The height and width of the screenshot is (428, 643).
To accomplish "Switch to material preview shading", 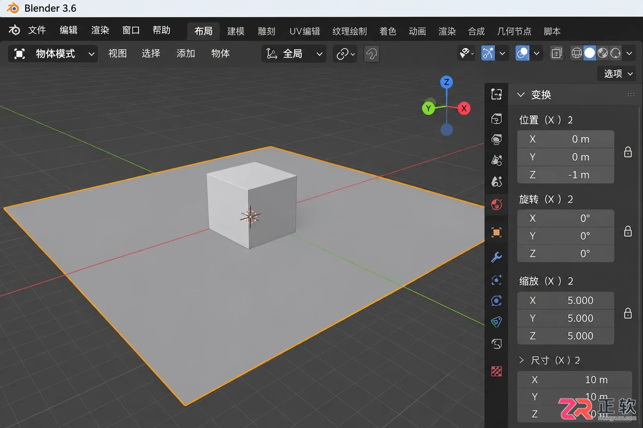I will point(603,53).
